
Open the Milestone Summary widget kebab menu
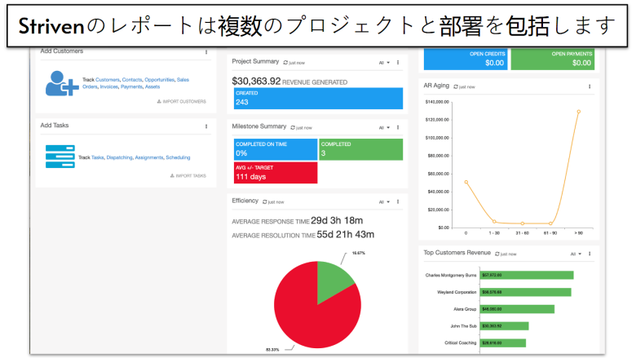coord(398,127)
